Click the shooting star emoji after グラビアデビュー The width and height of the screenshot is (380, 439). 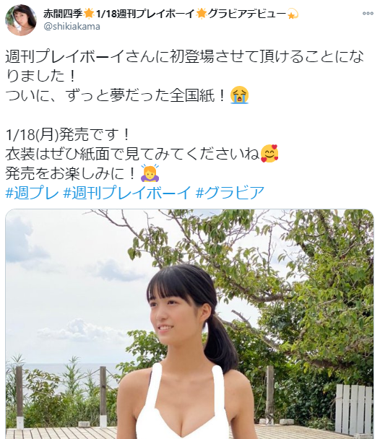click(293, 14)
